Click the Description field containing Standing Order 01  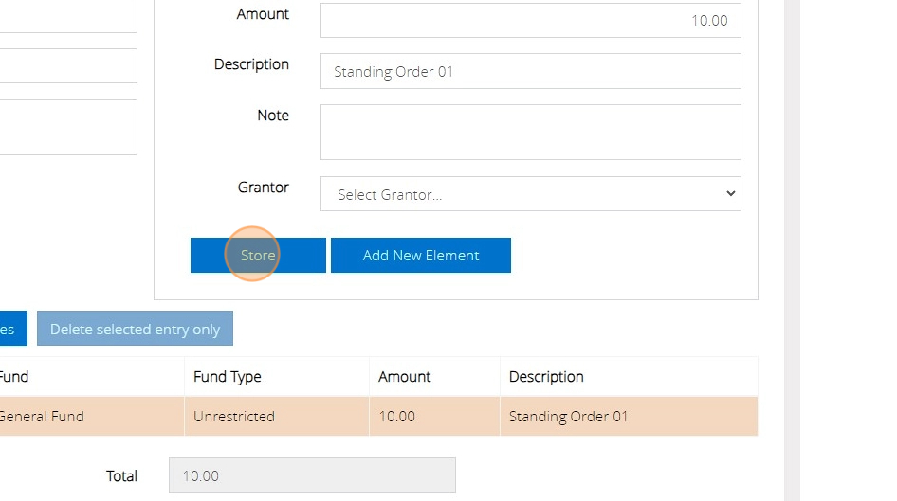click(x=530, y=71)
